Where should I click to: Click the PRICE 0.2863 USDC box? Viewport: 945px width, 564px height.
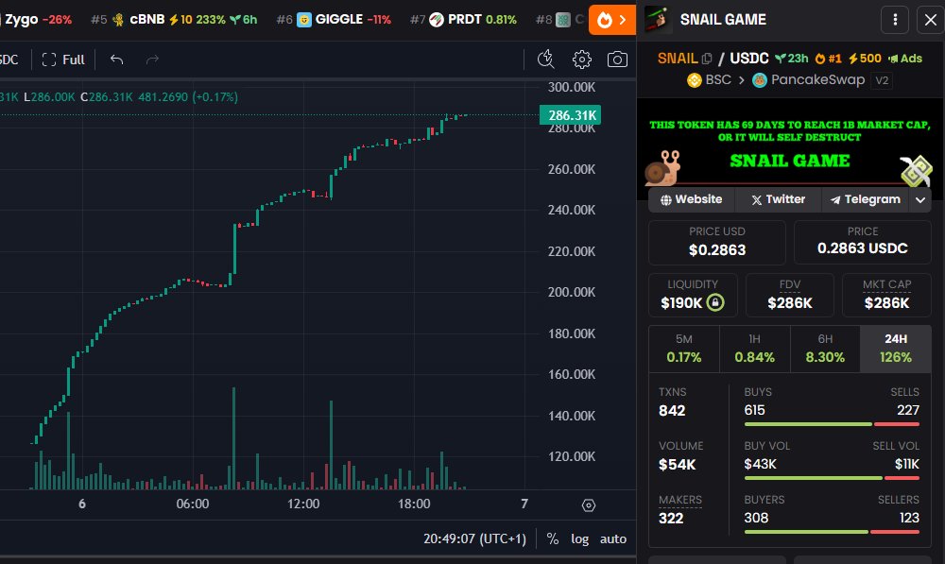863,242
